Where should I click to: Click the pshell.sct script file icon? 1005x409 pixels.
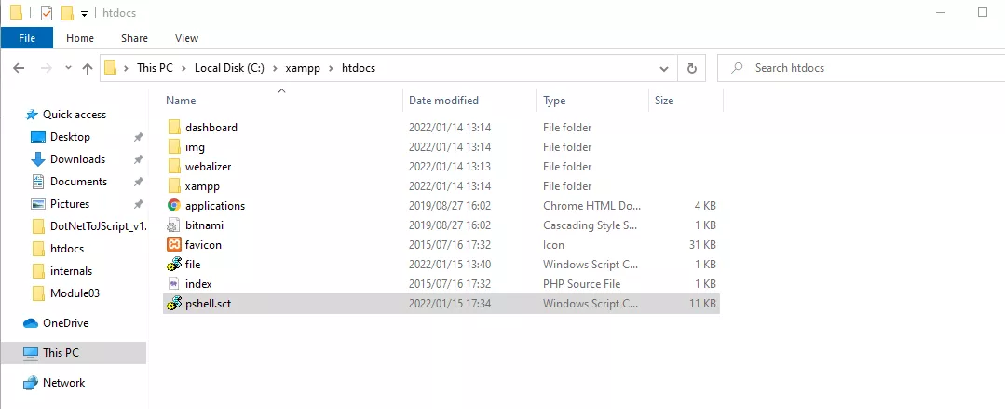[x=173, y=304]
